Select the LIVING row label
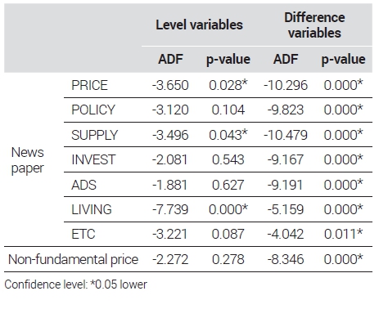This screenshot has height=309, width=379. coord(92,209)
